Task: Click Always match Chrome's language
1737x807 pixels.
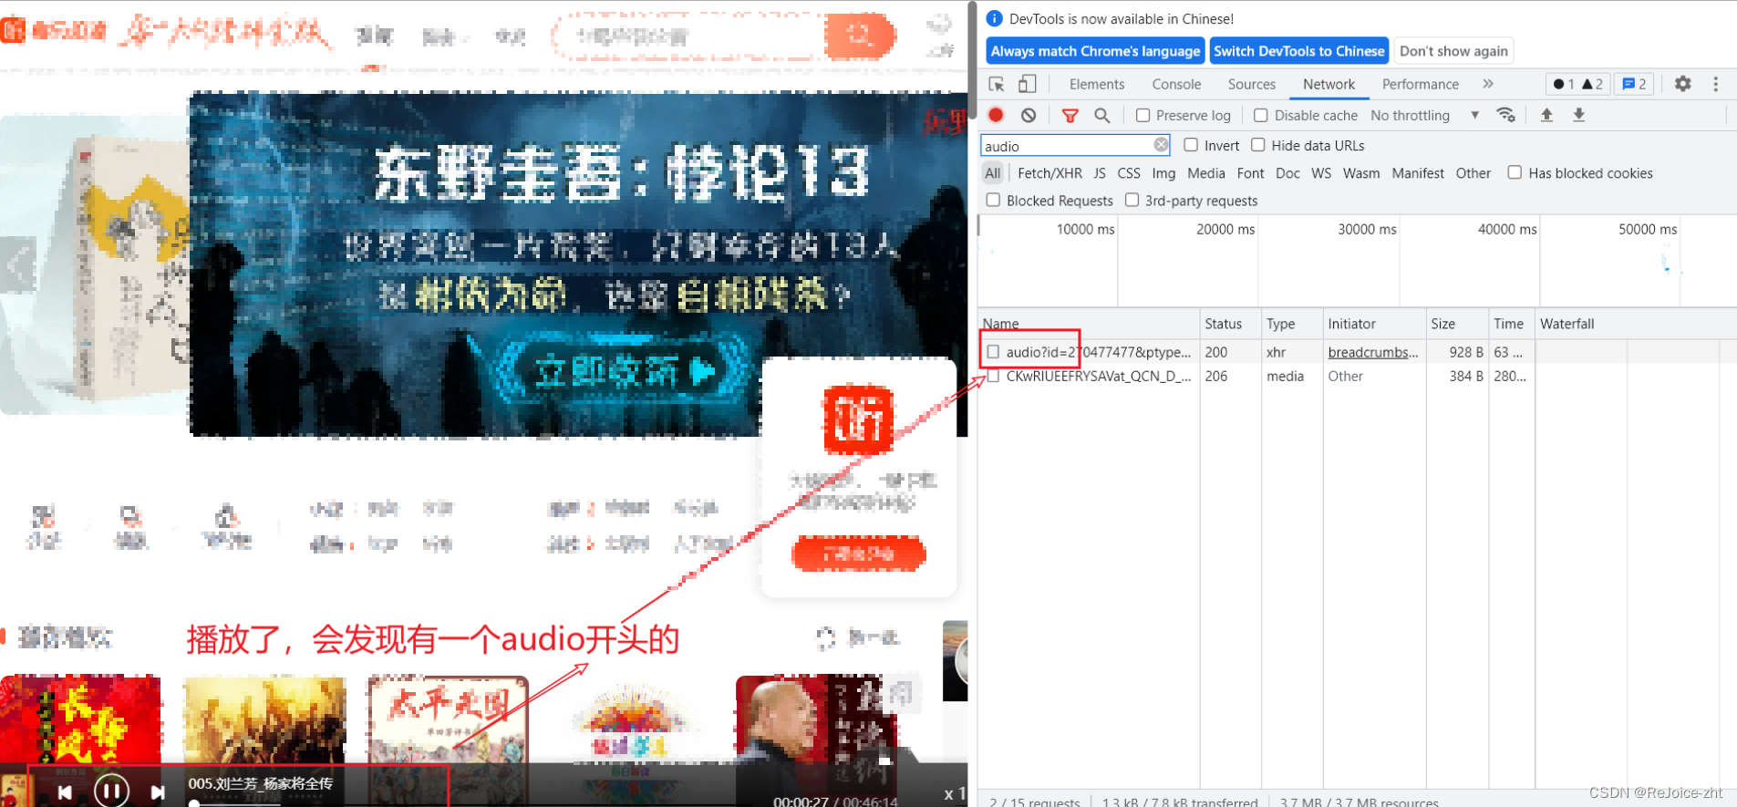Action: click(x=1095, y=51)
